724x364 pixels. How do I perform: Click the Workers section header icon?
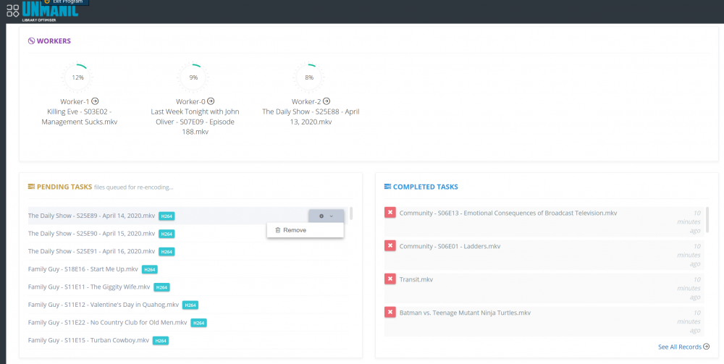(x=31, y=41)
